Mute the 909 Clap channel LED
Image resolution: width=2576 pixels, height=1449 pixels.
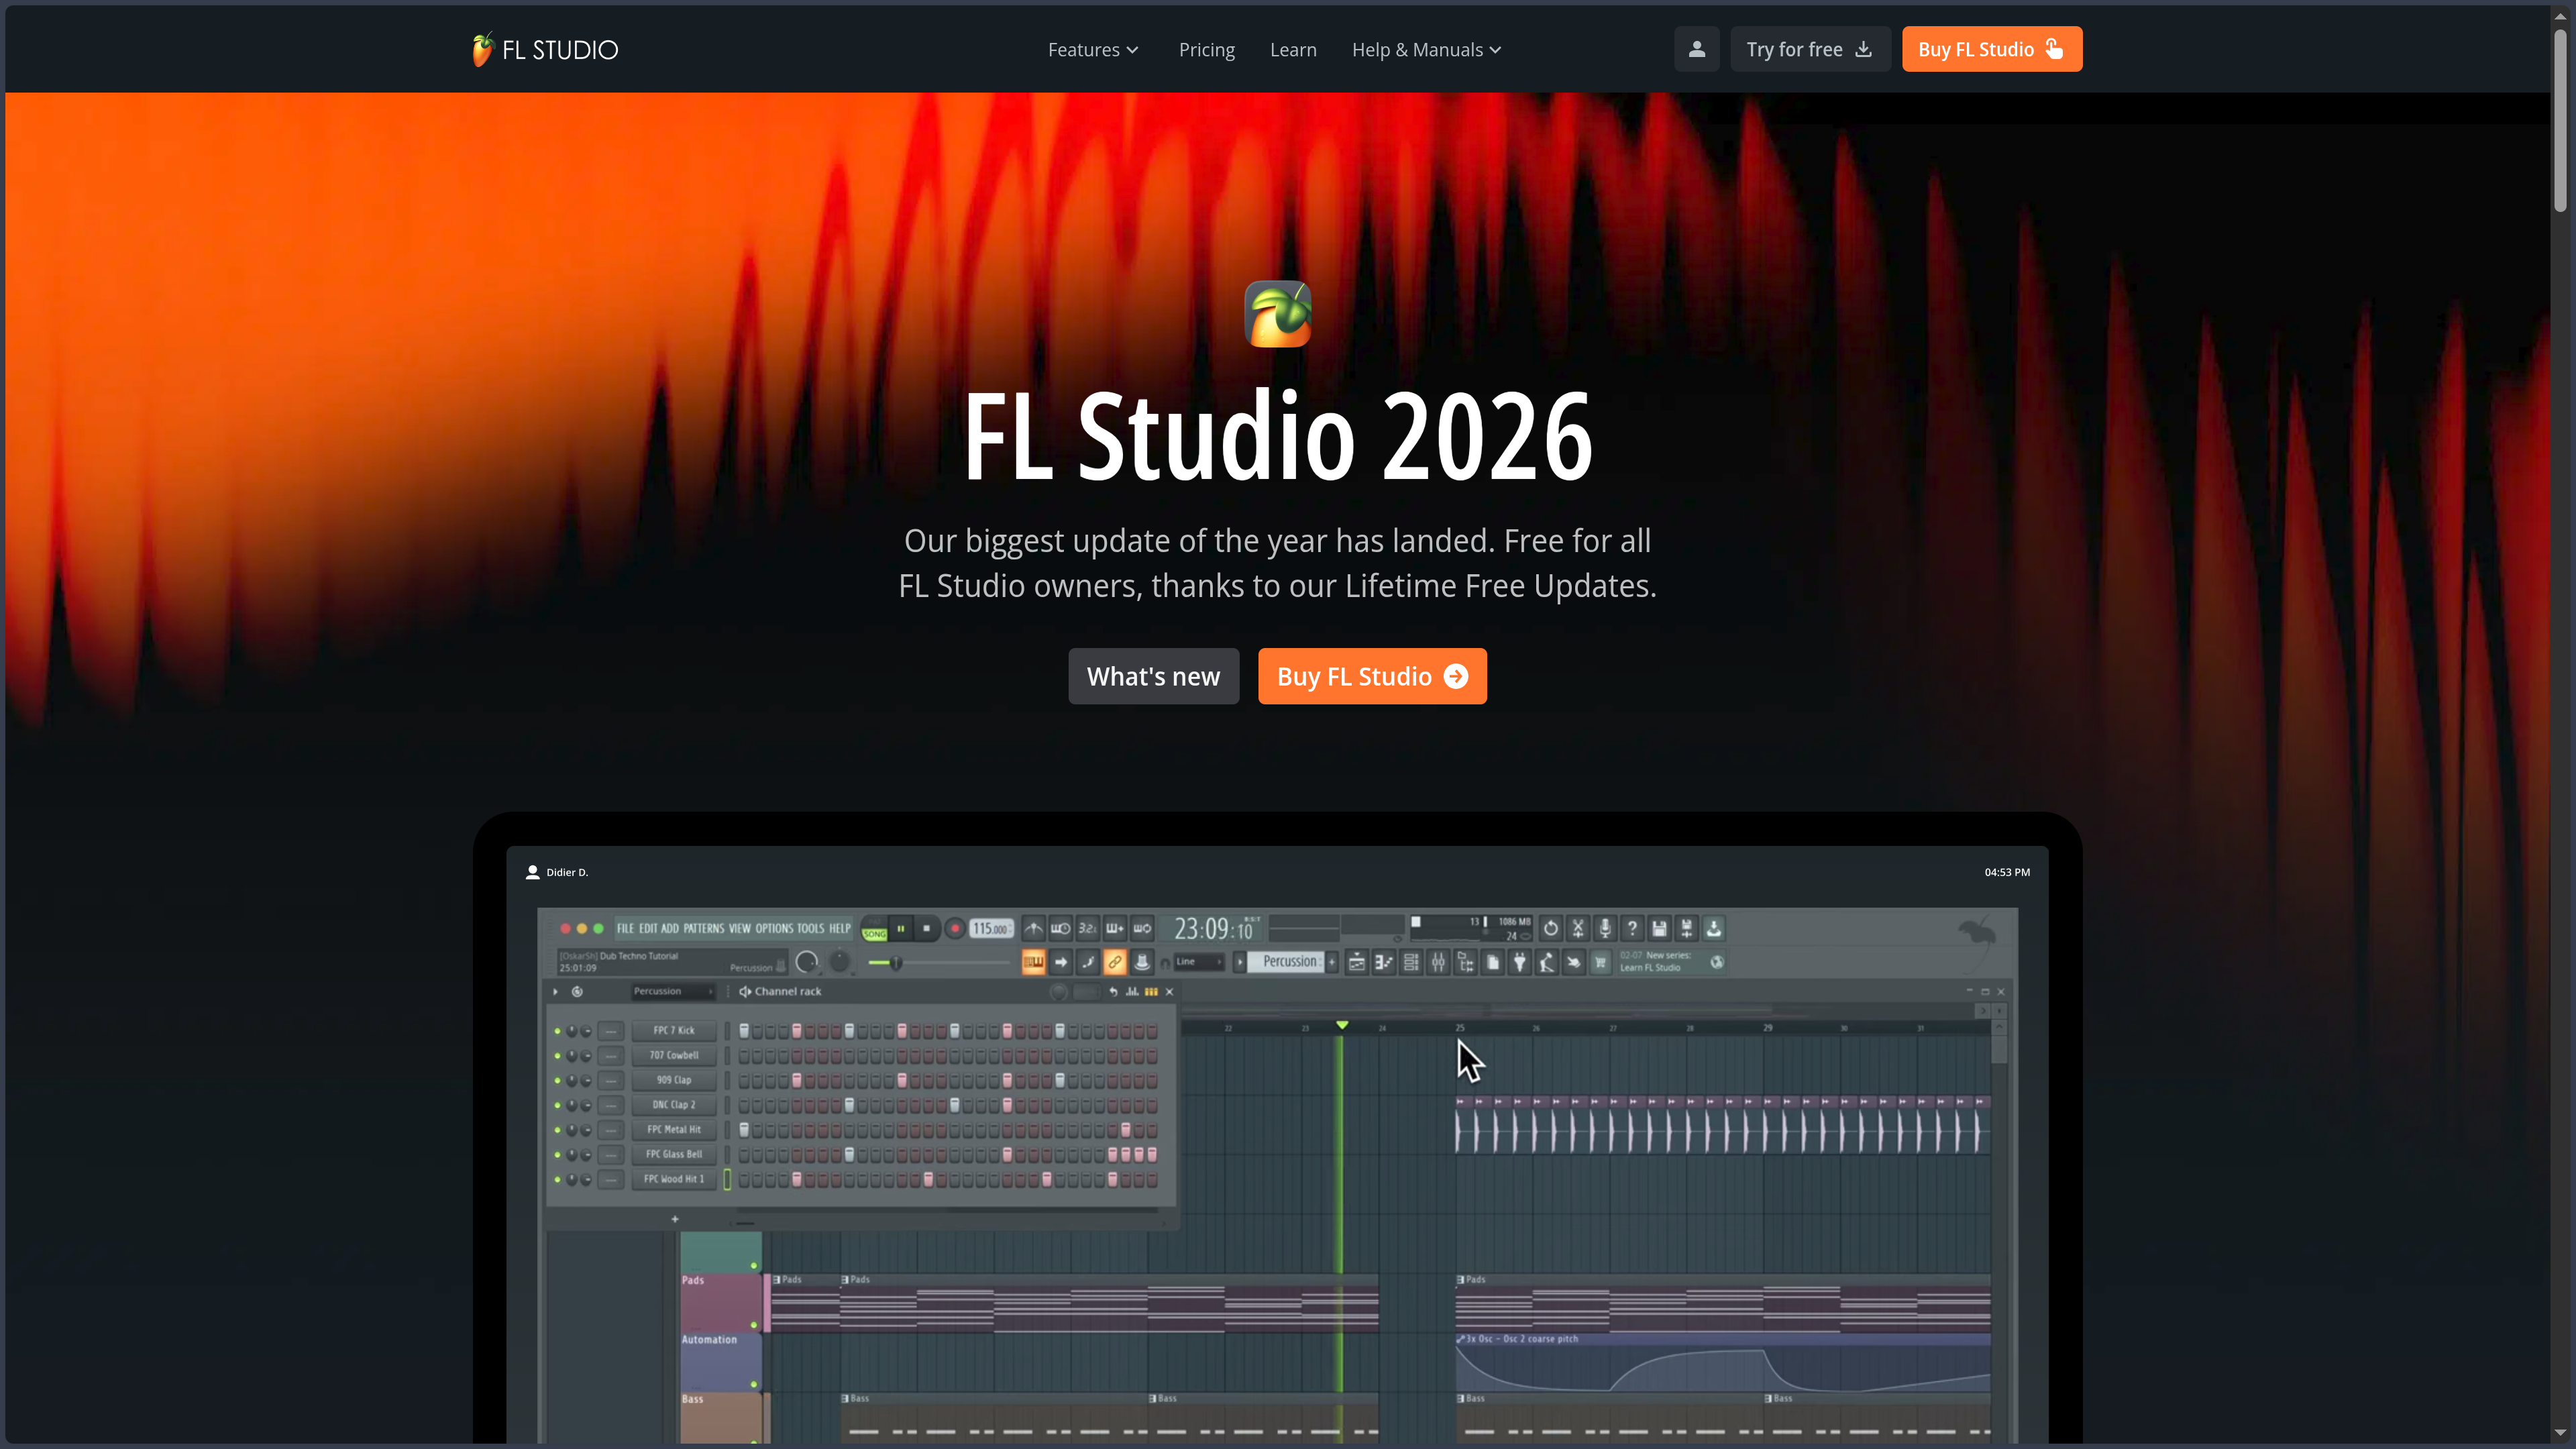pos(557,1081)
